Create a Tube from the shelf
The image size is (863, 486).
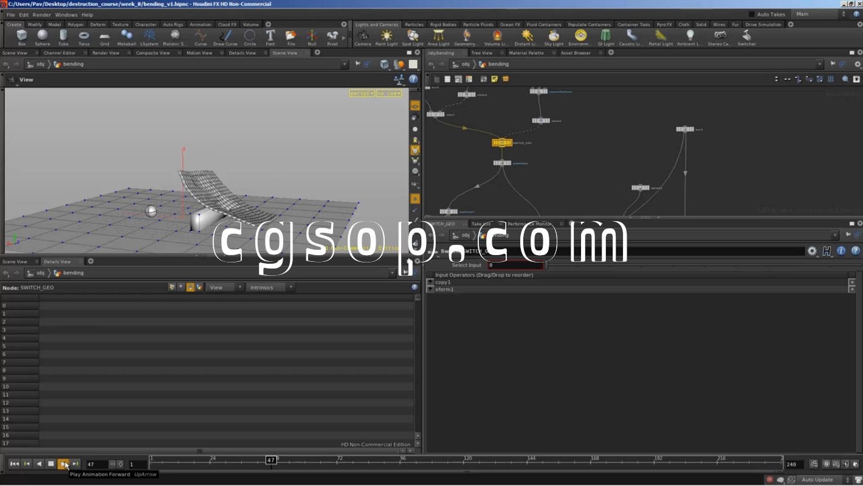63,38
